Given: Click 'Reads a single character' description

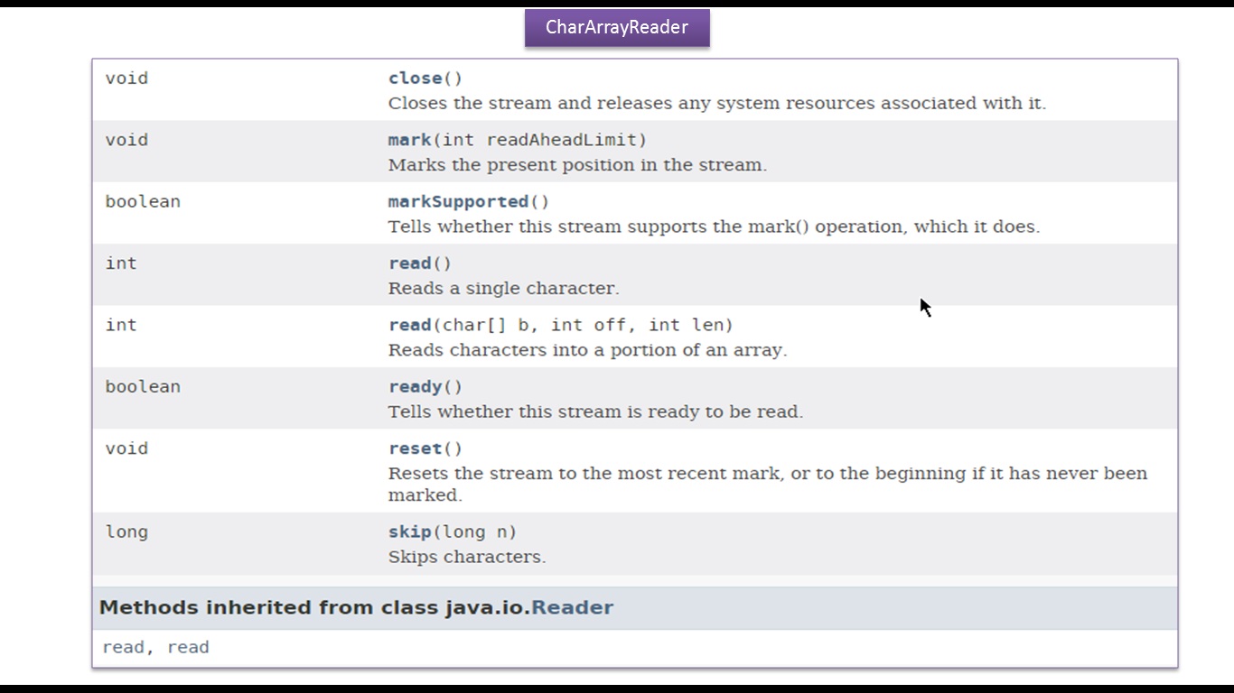Looking at the screenshot, I should pyautogui.click(x=503, y=289).
